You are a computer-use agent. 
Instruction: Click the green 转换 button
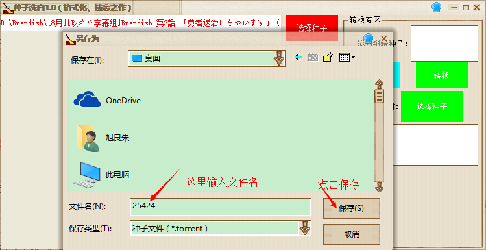tap(442, 75)
